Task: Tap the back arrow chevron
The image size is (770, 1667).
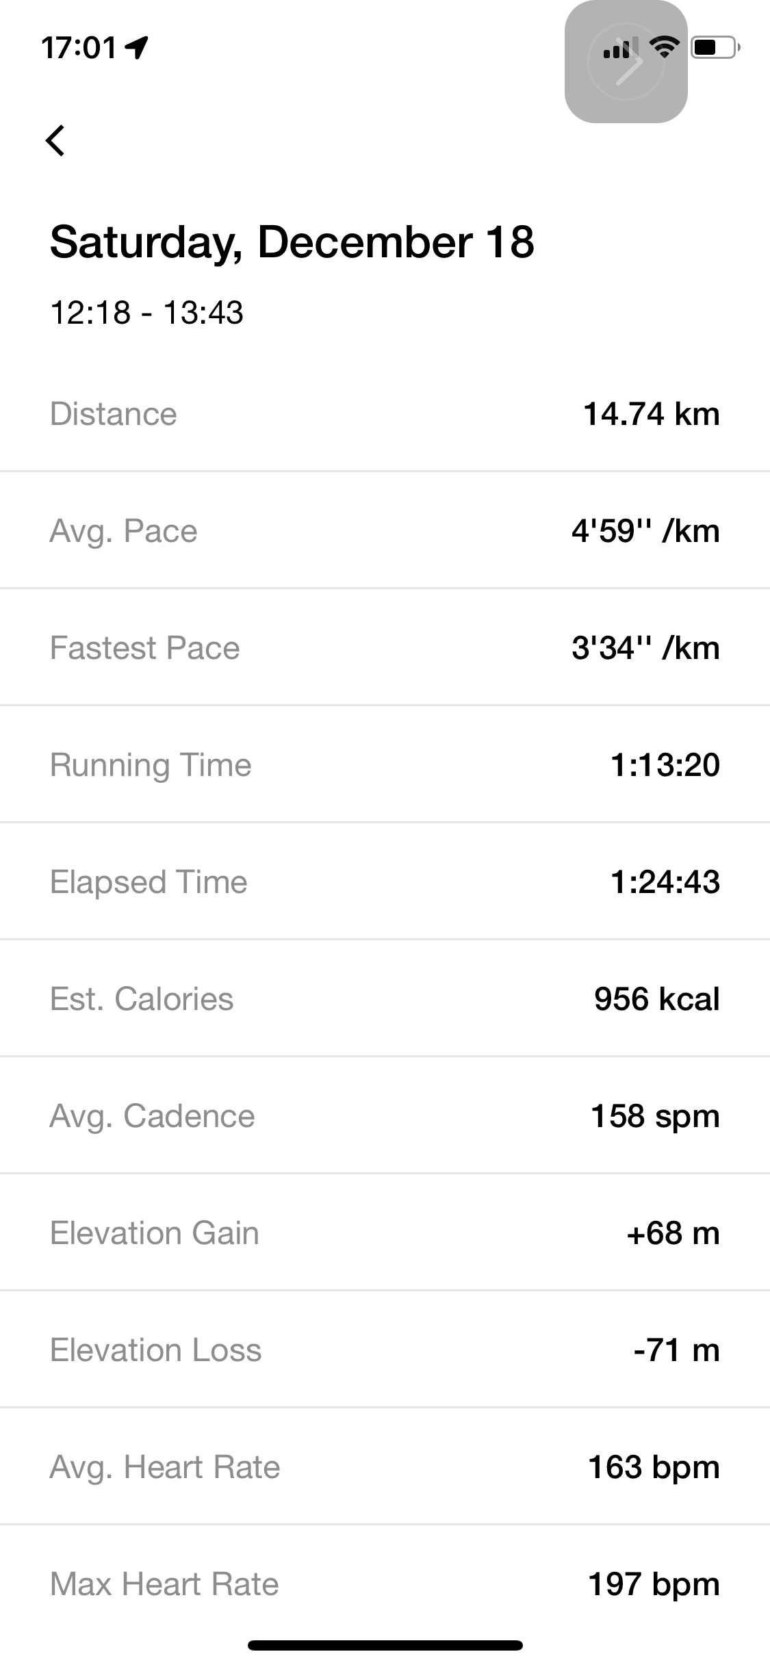Action: [56, 140]
